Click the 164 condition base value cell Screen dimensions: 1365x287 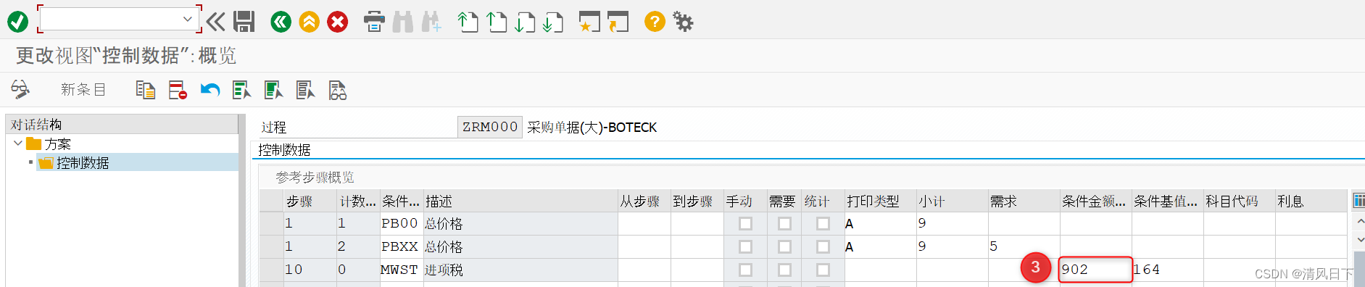[1167, 270]
